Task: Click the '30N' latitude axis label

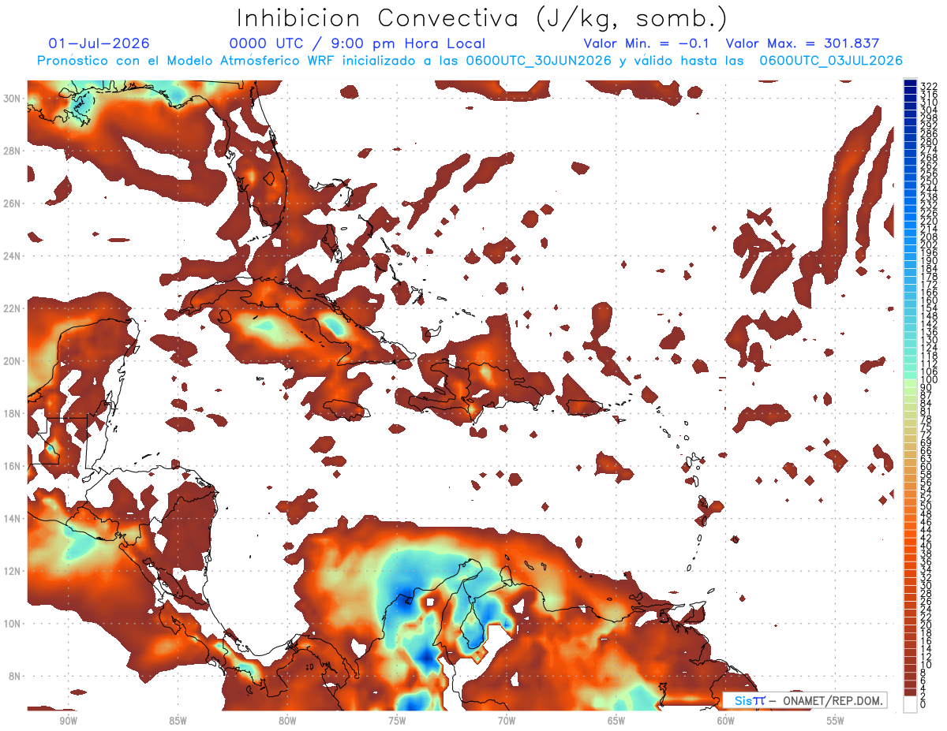Action: tap(13, 98)
